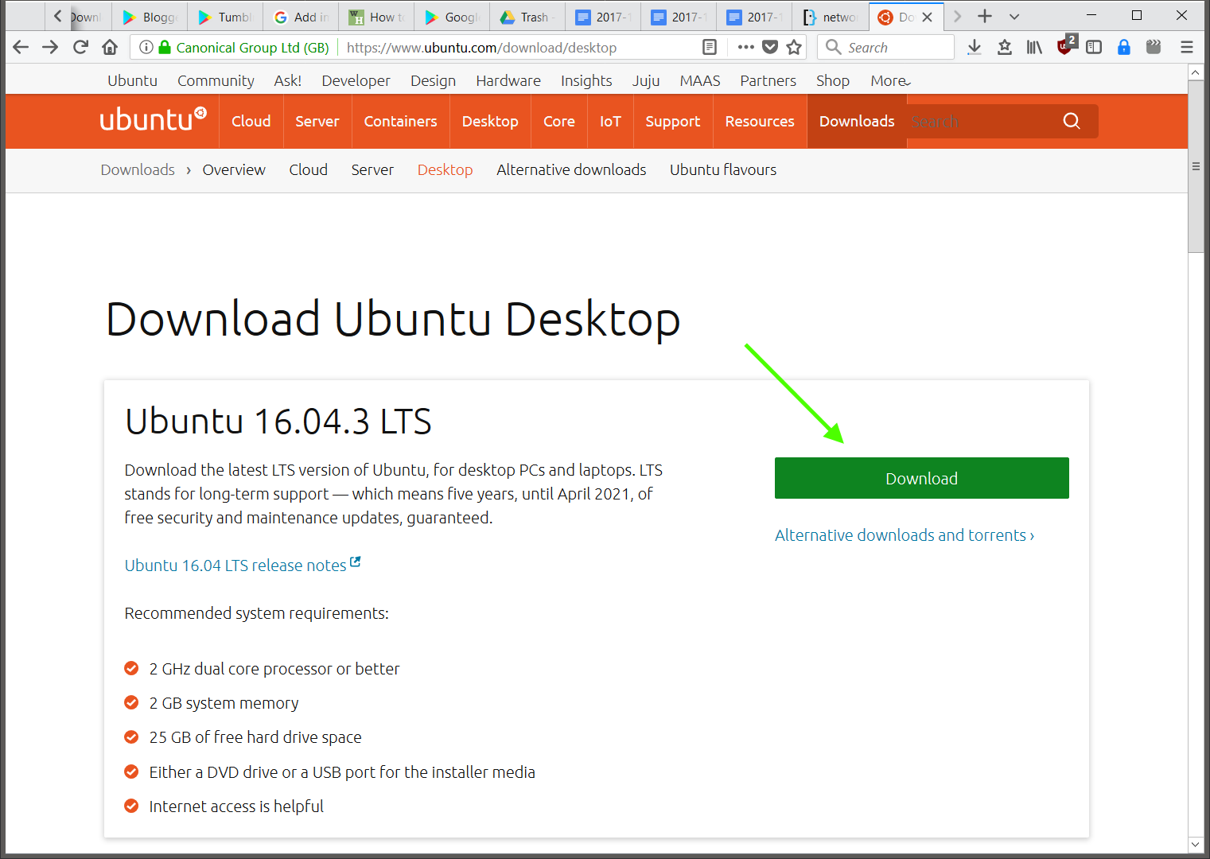Open Shop in the top navigation

833,81
